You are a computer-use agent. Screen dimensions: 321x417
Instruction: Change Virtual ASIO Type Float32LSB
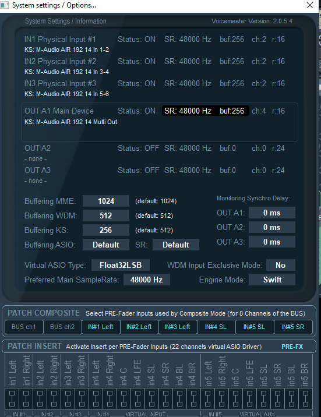(121, 265)
